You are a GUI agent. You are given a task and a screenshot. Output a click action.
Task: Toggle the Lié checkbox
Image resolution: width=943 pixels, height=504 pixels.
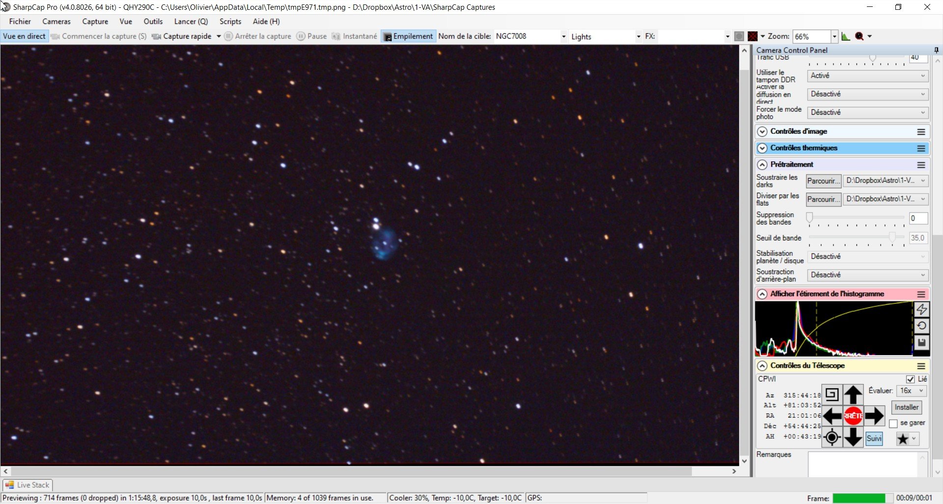click(910, 379)
